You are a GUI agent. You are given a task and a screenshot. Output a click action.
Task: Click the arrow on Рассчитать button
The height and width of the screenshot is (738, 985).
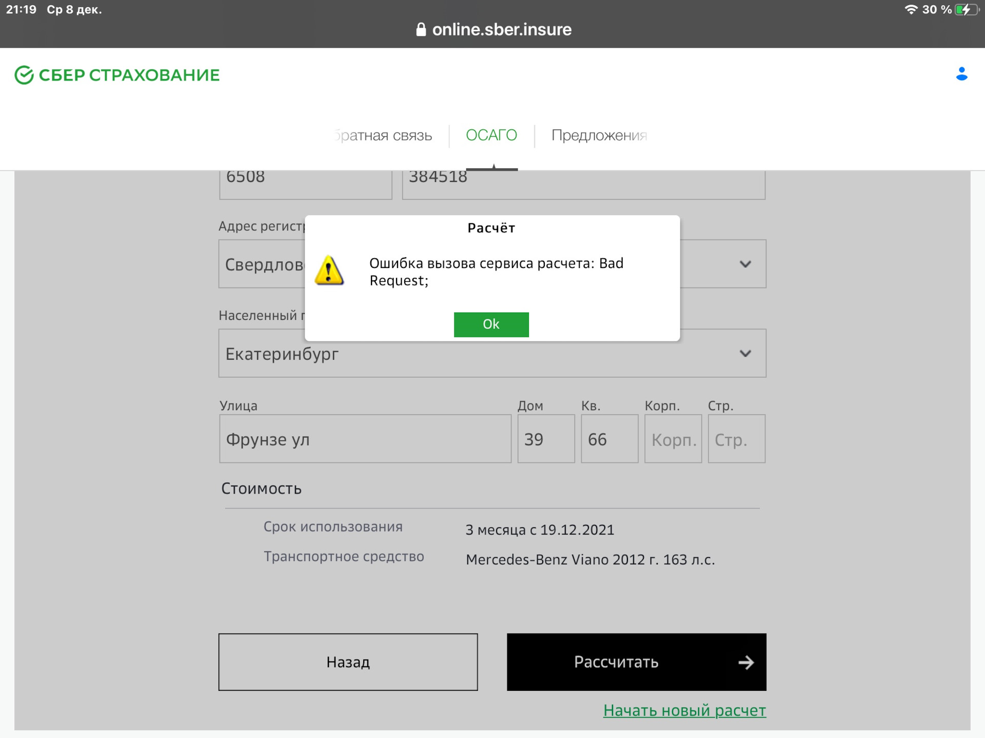(746, 662)
